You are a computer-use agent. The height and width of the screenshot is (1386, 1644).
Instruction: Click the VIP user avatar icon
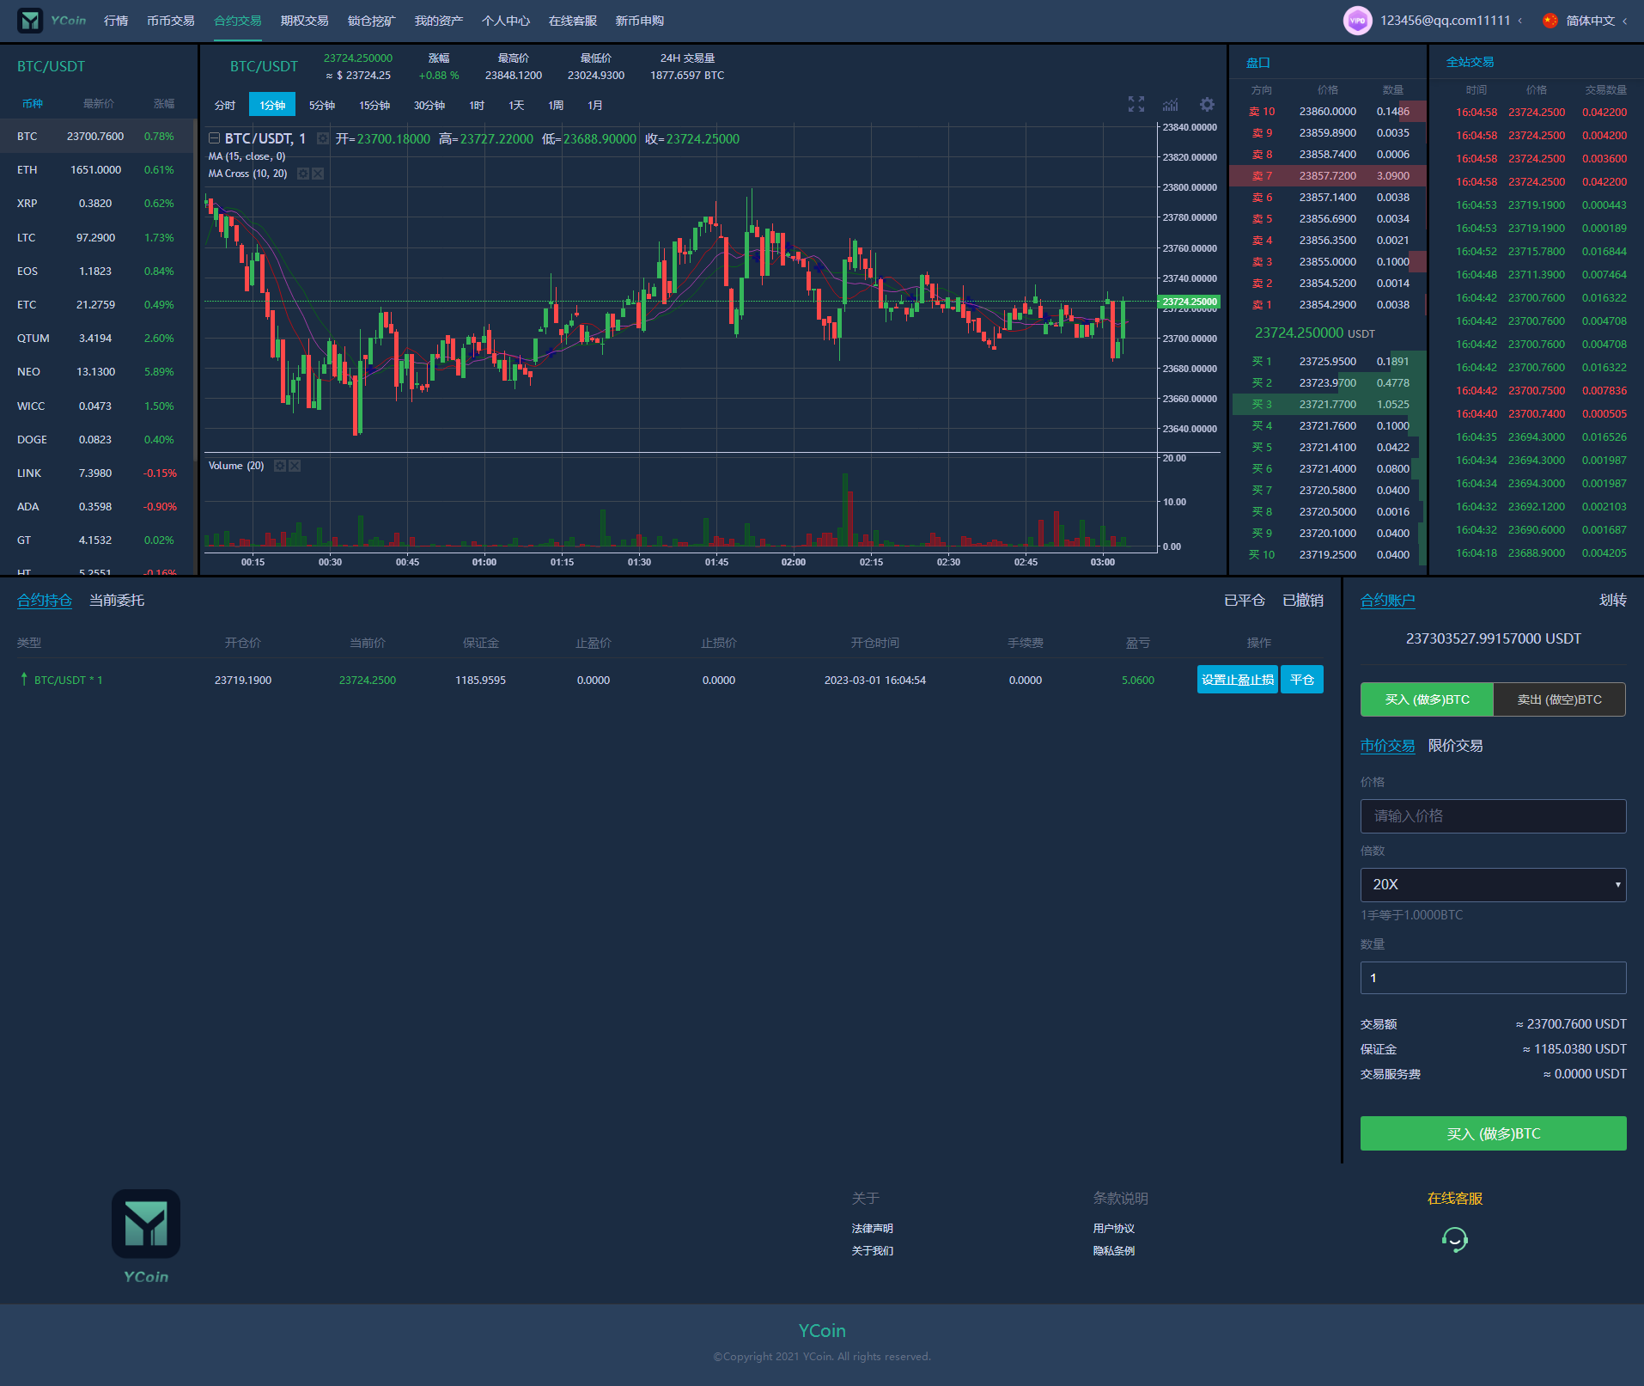coord(1357,21)
